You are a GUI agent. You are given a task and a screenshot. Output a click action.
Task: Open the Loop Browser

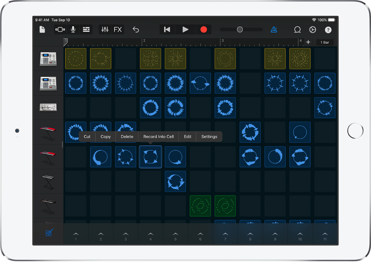(x=297, y=29)
